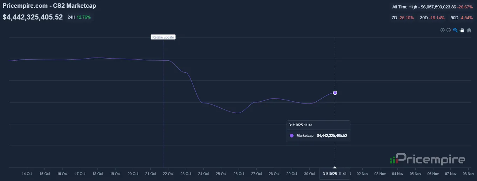Click the 27 Oct axis label

tap(256, 174)
